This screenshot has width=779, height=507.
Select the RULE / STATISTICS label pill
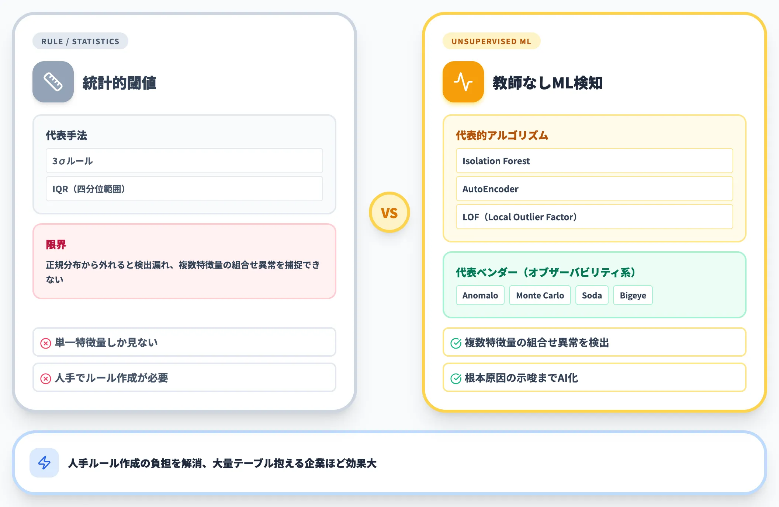80,41
